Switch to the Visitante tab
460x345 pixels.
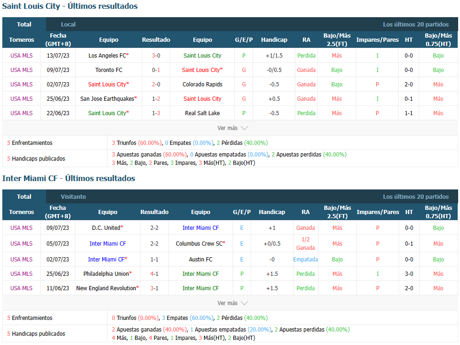coord(73,196)
